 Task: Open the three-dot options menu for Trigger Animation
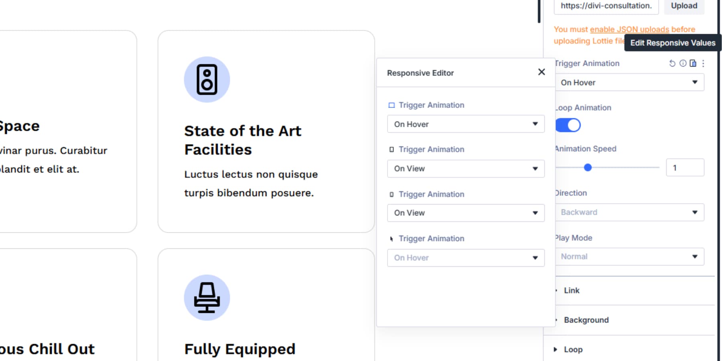tap(703, 63)
